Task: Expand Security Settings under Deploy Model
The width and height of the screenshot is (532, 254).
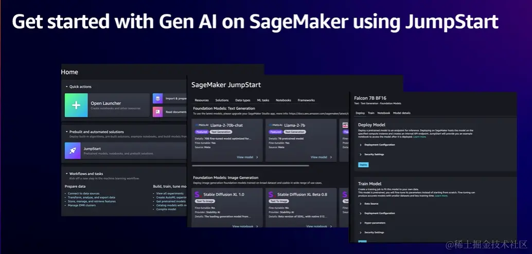Action: [x=360, y=154]
